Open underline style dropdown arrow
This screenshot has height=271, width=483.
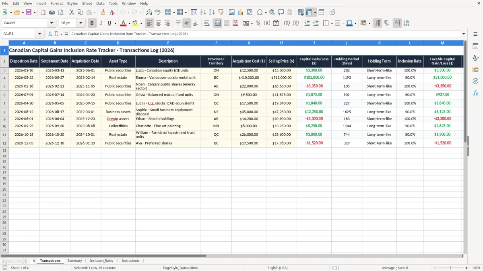pos(115,23)
